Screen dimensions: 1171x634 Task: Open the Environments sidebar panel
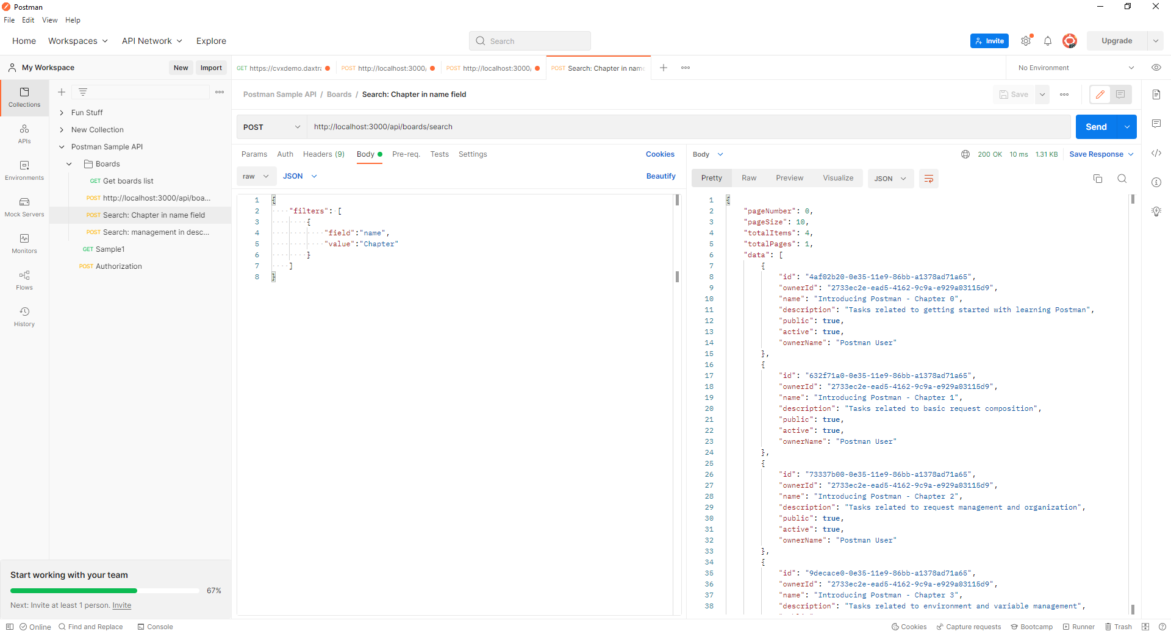pyautogui.click(x=24, y=171)
